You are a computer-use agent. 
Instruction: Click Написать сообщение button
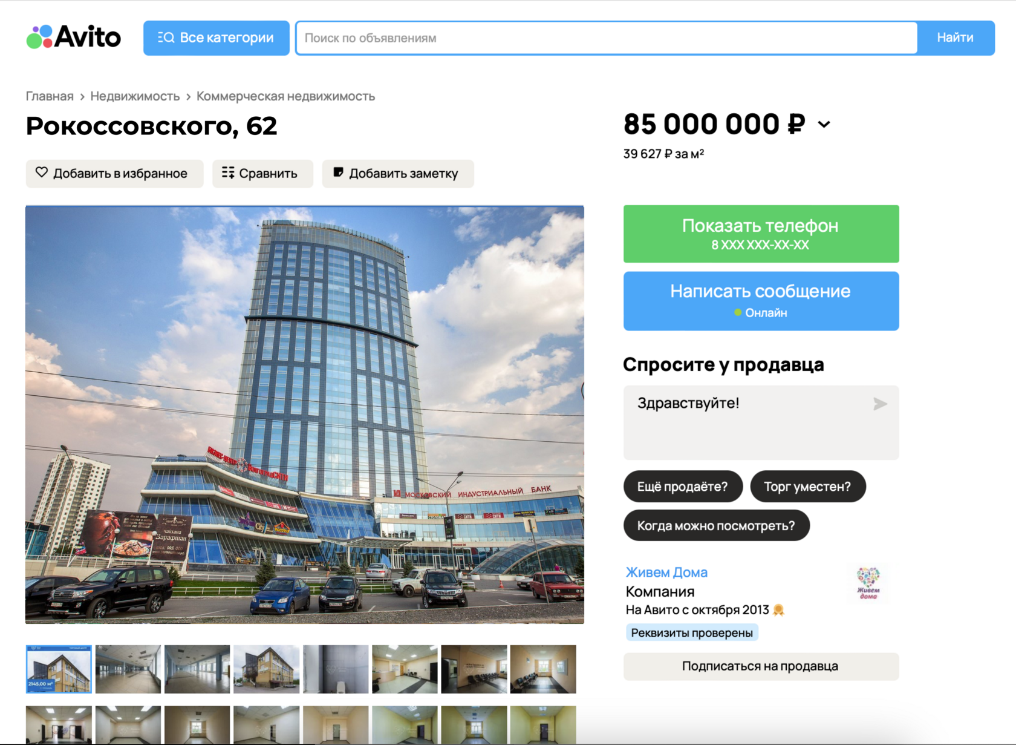[x=761, y=301]
